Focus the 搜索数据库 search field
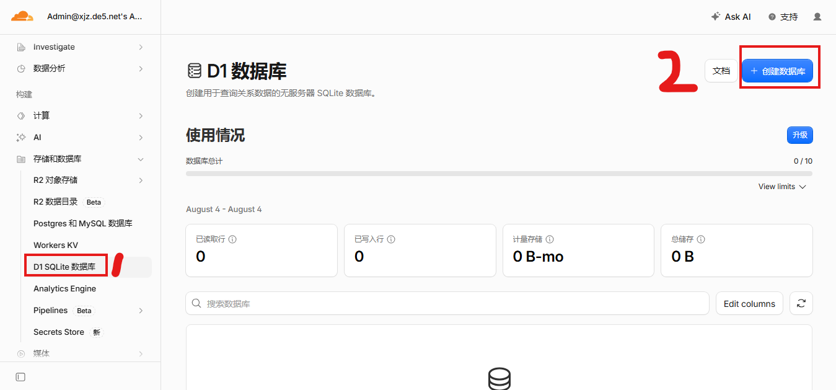Image resolution: width=836 pixels, height=390 pixels. pyautogui.click(x=447, y=303)
